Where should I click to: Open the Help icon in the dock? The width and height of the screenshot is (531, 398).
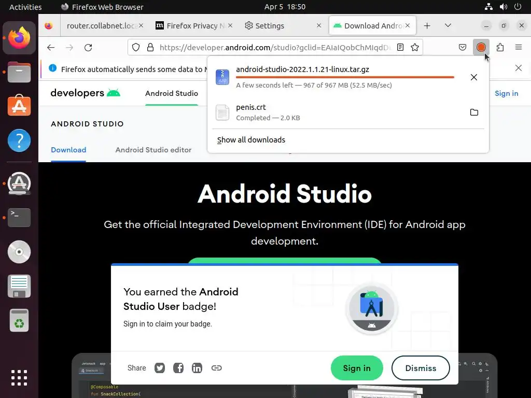[x=19, y=140]
